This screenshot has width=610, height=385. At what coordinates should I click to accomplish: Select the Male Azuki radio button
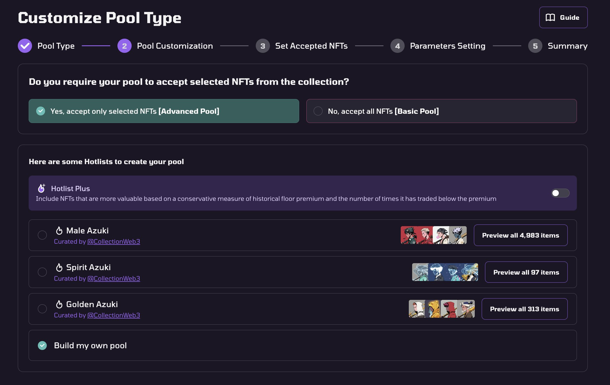(x=42, y=235)
